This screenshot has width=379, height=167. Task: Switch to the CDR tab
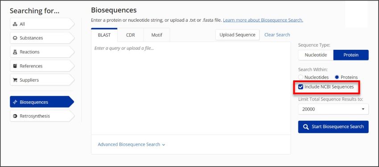131,35
